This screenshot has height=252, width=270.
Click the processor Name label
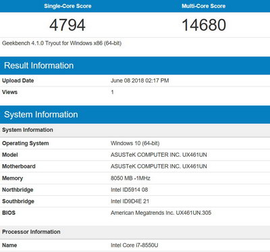9,245
